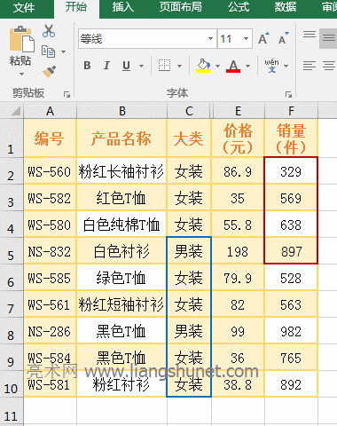Click sales cell 897
337x426 pixels.
291,251
